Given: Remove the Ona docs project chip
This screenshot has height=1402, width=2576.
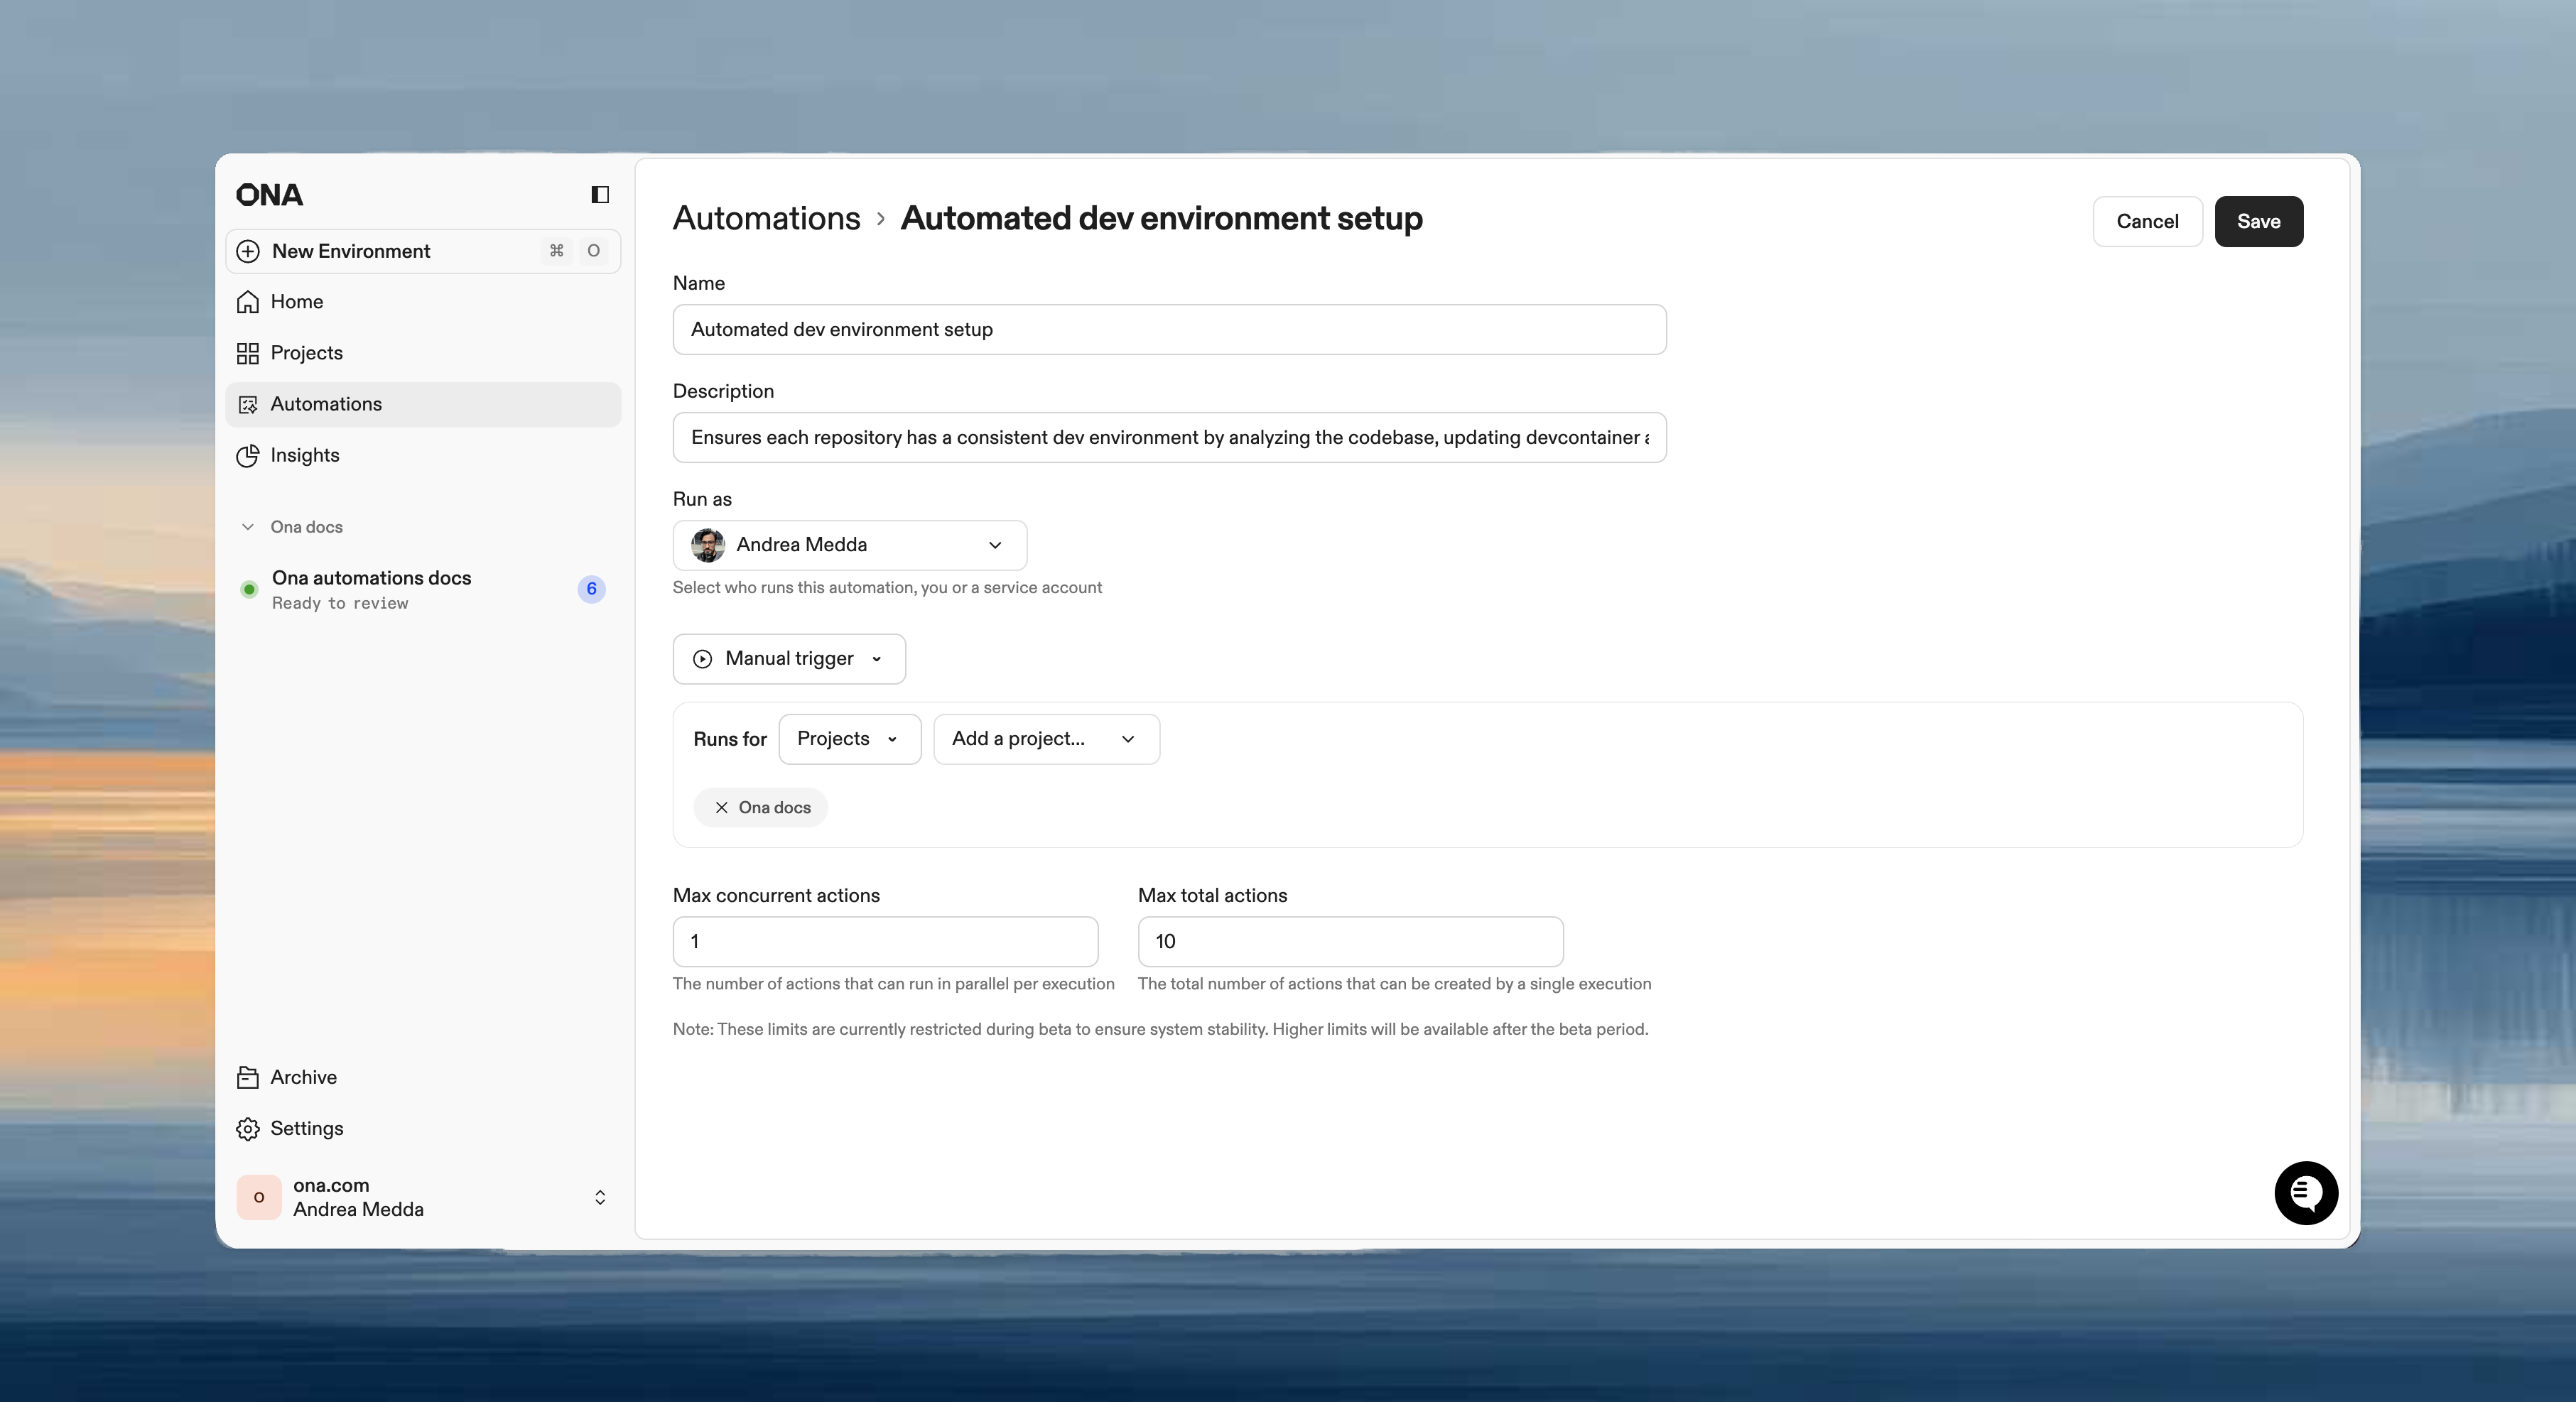Looking at the screenshot, I should click(x=720, y=807).
